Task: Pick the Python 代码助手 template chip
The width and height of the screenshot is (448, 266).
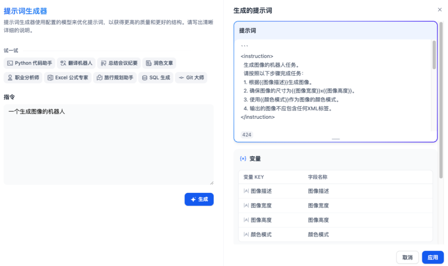Action: click(30, 63)
